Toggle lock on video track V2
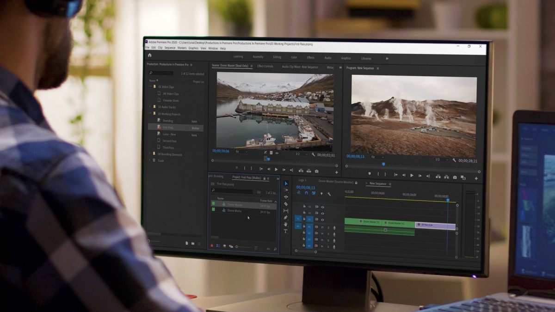This screenshot has height=312, width=555. [304, 213]
